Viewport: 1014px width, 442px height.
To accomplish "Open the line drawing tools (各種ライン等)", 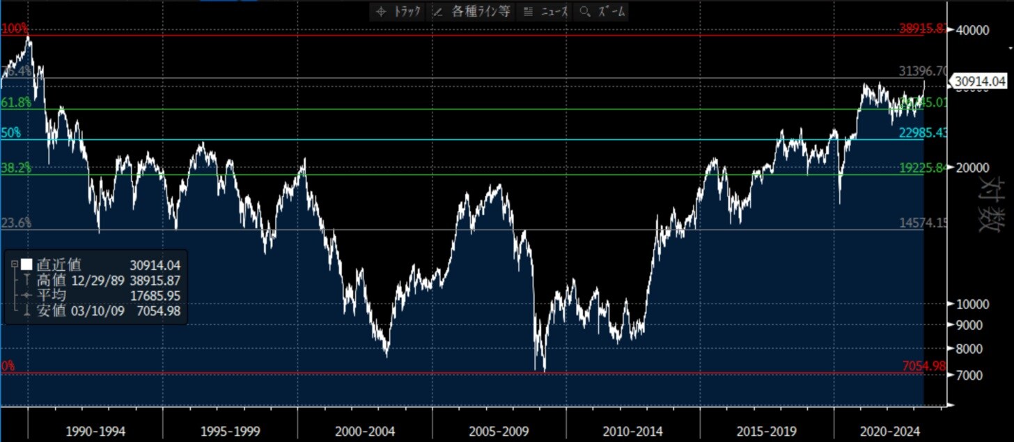I will pyautogui.click(x=472, y=11).
